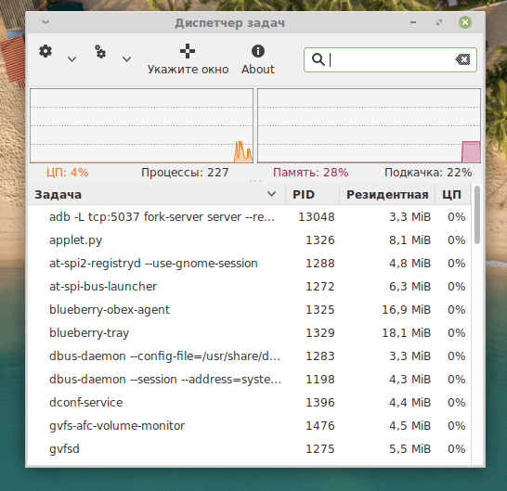Image resolution: width=507 pixels, height=491 pixels.
Task: Close the task manager with green X
Action: (x=465, y=22)
